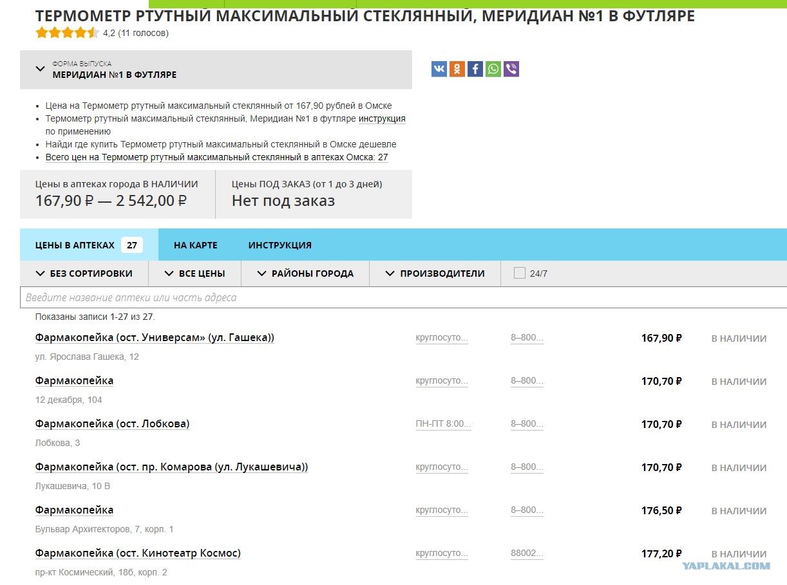Open Фармакопейка (ост. Лобкова) link
Screen dimensions: 787x585
tap(113, 424)
